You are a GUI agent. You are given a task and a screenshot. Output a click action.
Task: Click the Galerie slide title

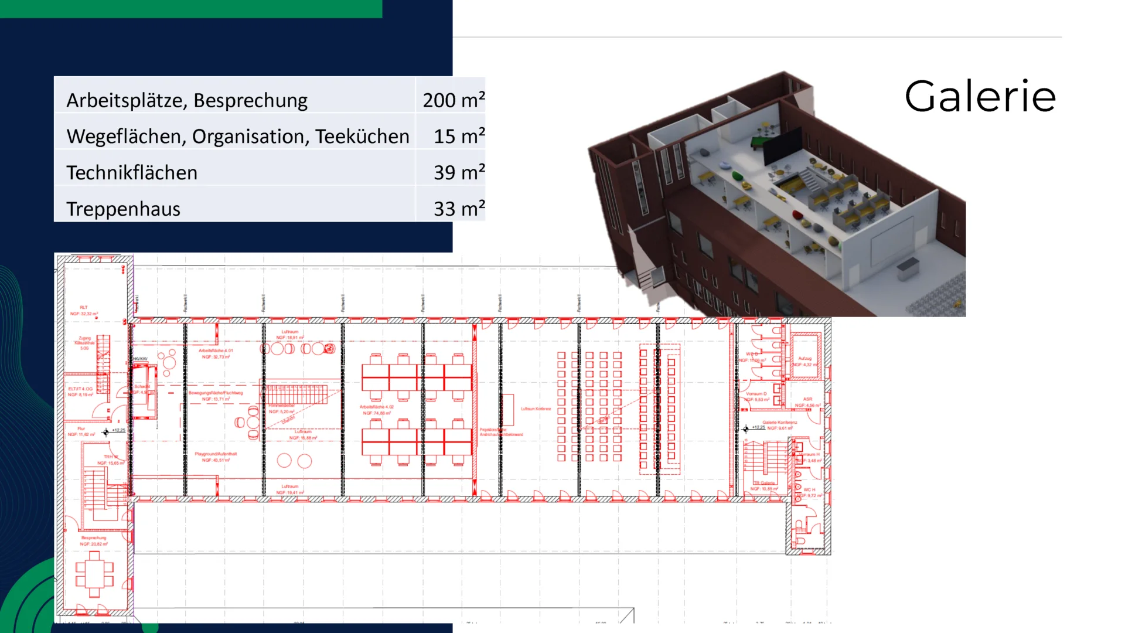[x=980, y=97]
